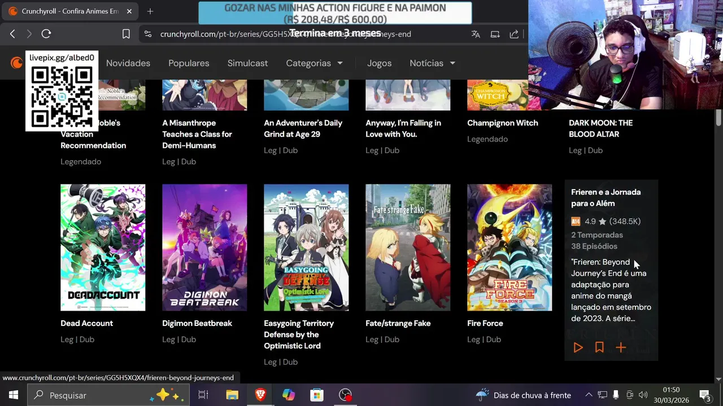Open An Adventurer's Daily Grind at Age 29
This screenshot has height=406, width=723.
tap(303, 129)
